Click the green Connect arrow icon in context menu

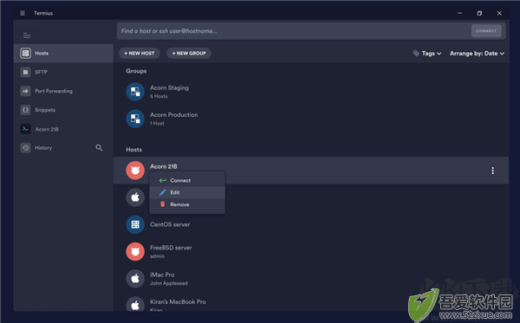pyautogui.click(x=163, y=180)
